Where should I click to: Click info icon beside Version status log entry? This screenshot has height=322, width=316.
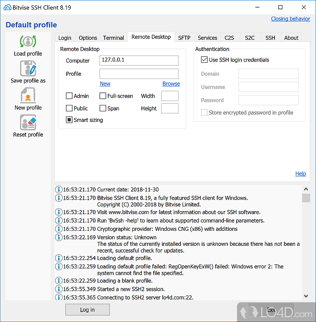(x=58, y=237)
